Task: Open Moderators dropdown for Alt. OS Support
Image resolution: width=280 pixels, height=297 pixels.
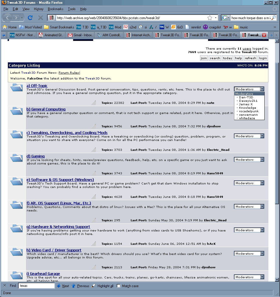Action: click(249, 207)
